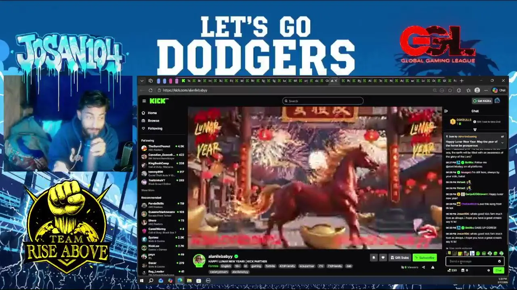The height and width of the screenshot is (290, 517).
Task: Open tommyB00 channel
Action: [163, 173]
